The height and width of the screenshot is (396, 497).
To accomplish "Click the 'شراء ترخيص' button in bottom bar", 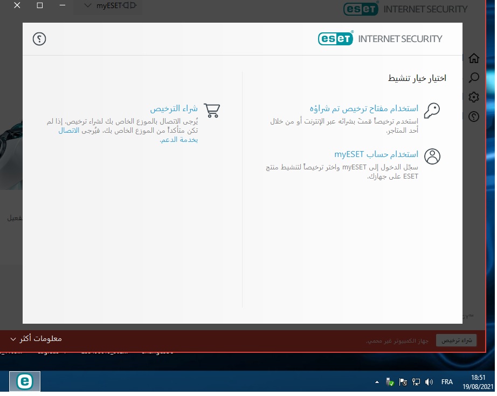I will pos(456,340).
